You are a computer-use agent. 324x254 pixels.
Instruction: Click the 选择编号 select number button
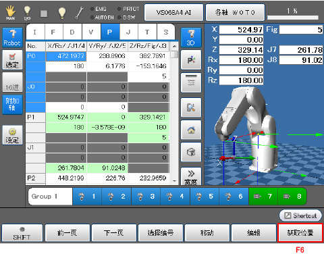pos(161,233)
